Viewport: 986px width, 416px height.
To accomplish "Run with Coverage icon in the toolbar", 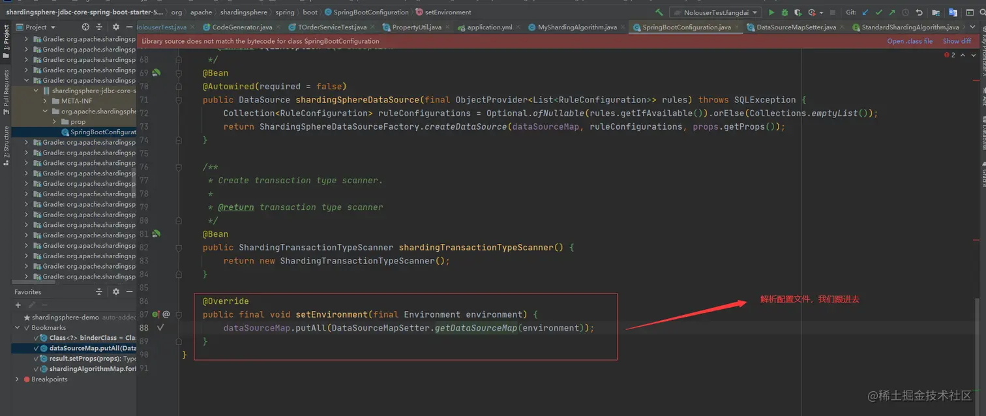I will (x=798, y=12).
